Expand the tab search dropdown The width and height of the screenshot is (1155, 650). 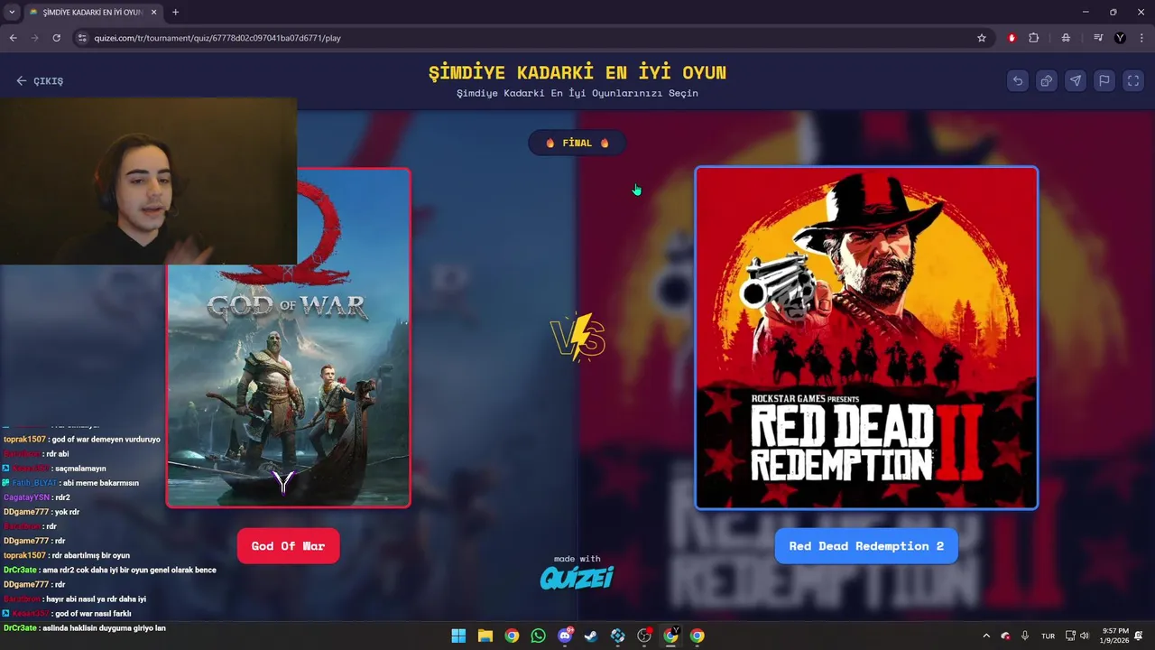coord(12,13)
